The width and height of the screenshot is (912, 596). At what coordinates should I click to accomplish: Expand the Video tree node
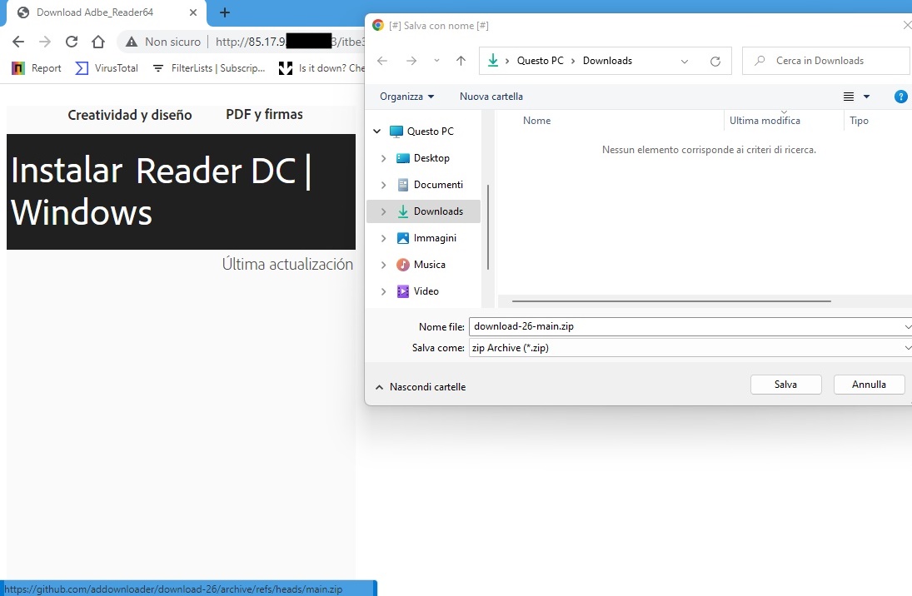383,291
